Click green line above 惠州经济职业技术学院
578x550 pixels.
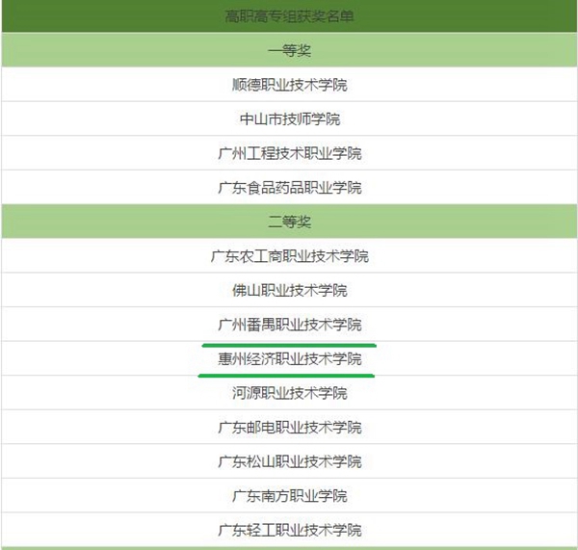[x=289, y=346]
